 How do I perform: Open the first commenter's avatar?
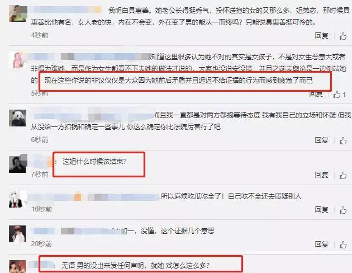pyautogui.click(x=18, y=13)
